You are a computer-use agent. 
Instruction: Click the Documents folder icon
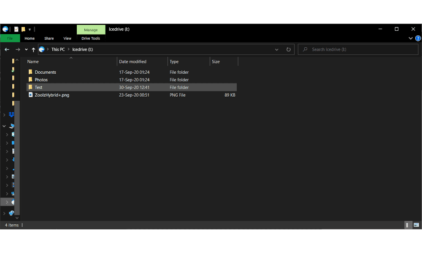(x=30, y=72)
